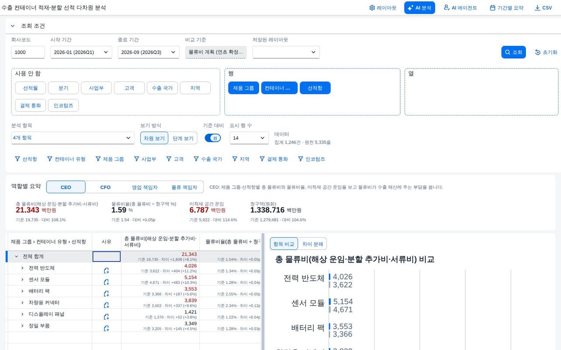Screen dimensions: 561x350
Task: Open the 지역 filter
Action: coord(241,159)
